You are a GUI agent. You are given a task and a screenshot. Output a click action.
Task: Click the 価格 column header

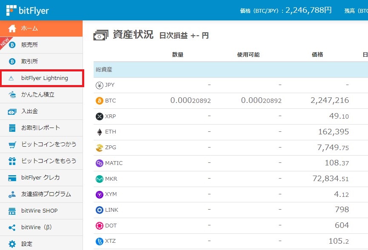point(317,55)
